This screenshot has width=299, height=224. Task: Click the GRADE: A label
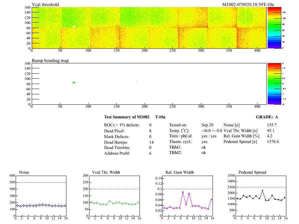click(267, 117)
